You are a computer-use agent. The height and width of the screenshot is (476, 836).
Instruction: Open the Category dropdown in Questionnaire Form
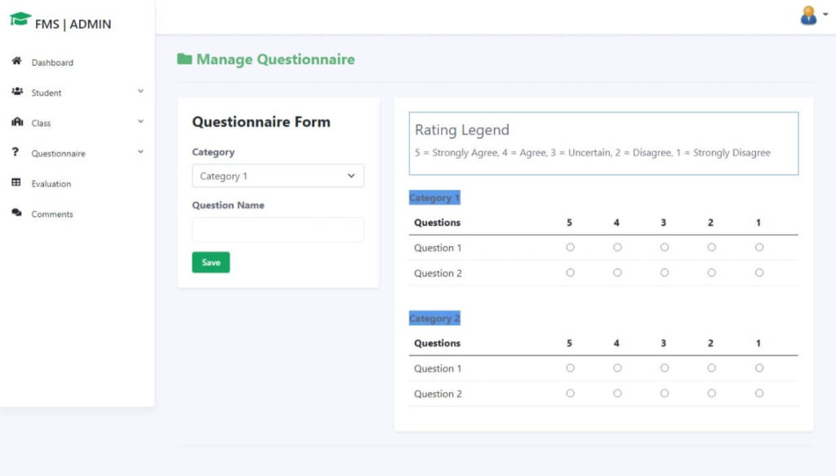278,175
